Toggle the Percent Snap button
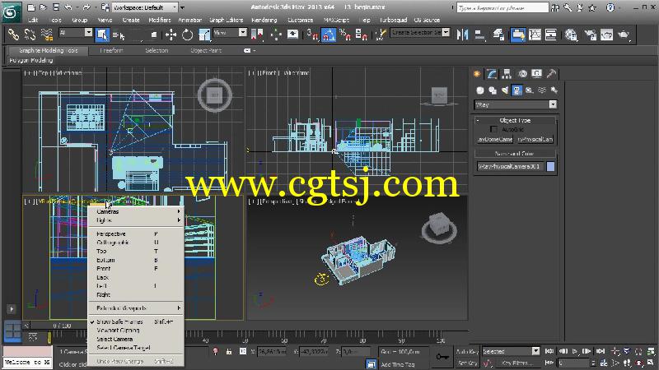This screenshot has height=370, width=659. (345, 35)
